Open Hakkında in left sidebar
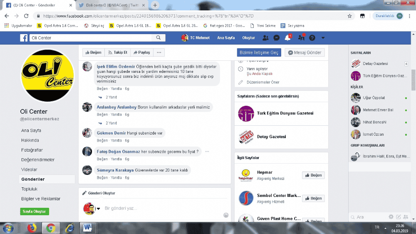Viewport: 416px width, 234px height. pos(30,140)
